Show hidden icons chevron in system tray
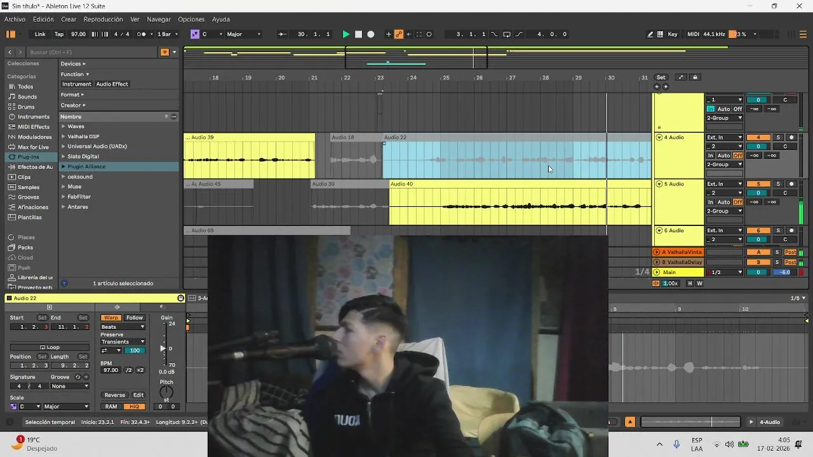 pos(659,444)
